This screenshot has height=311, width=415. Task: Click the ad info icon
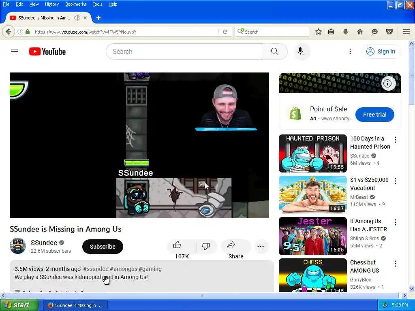[388, 83]
